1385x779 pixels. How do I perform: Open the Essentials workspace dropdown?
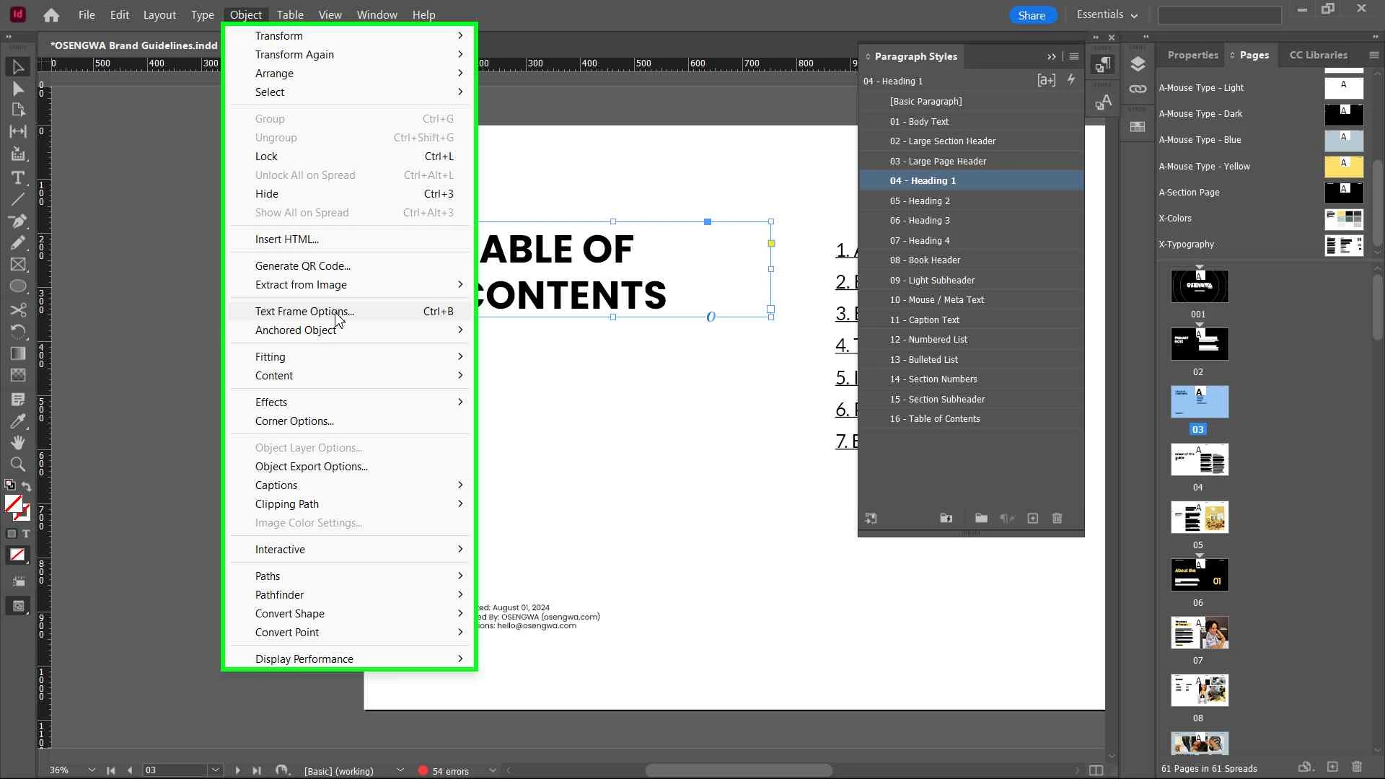click(1107, 15)
